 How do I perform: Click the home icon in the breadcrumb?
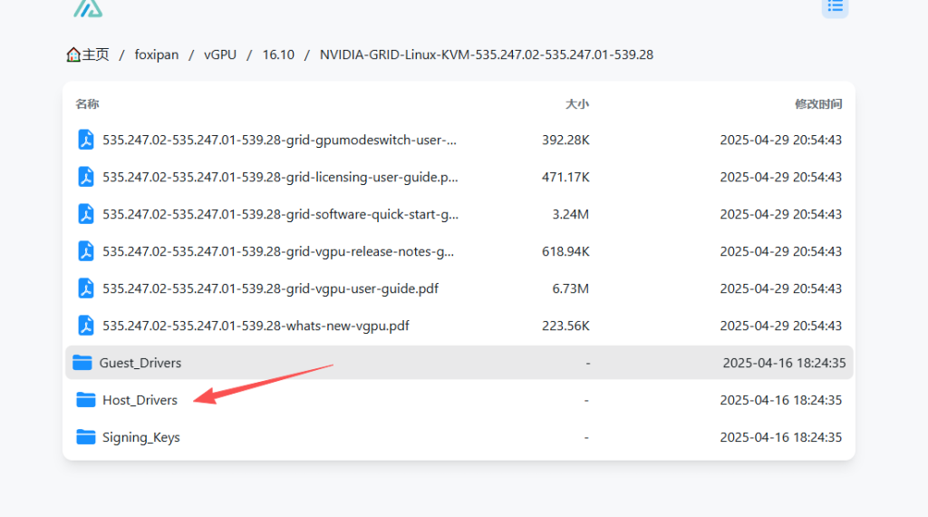(x=73, y=54)
